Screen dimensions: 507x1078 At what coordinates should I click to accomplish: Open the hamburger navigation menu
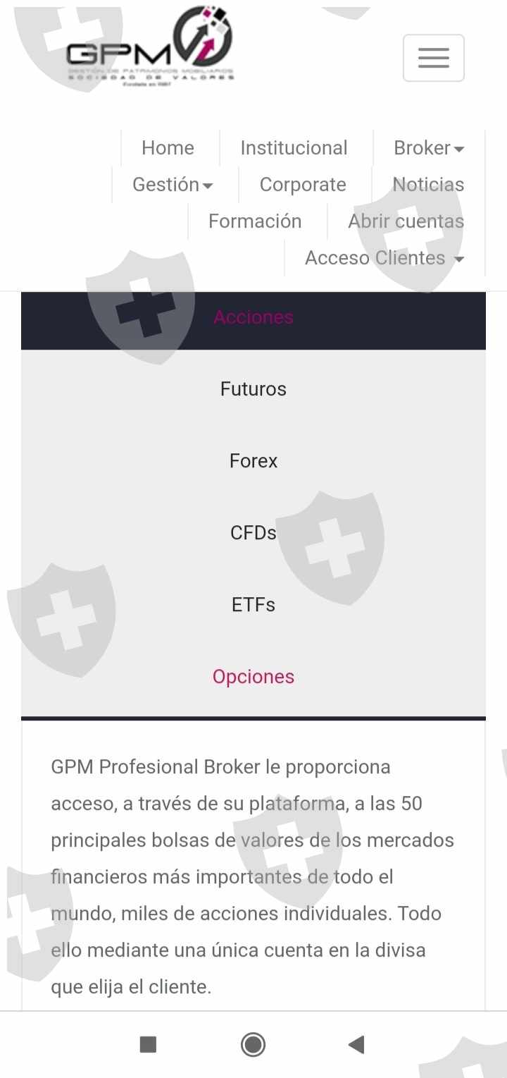[433, 58]
